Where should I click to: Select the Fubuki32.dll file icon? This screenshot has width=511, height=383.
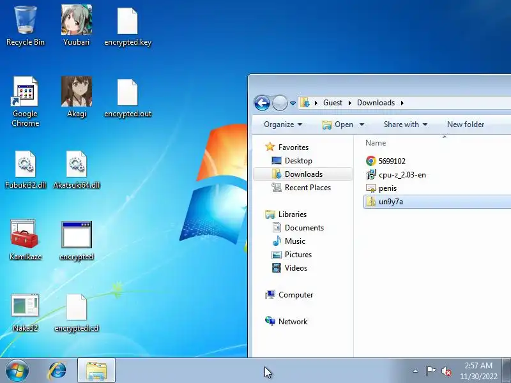[26, 170]
